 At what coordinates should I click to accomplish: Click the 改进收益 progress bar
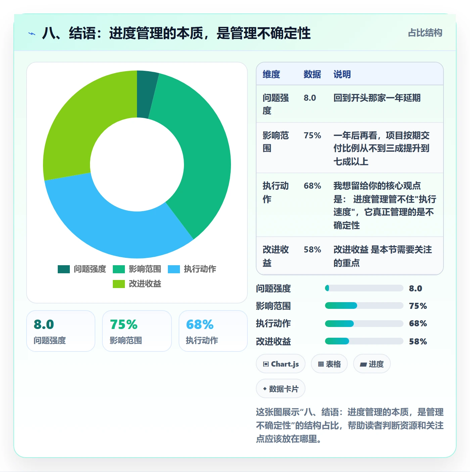click(x=364, y=341)
